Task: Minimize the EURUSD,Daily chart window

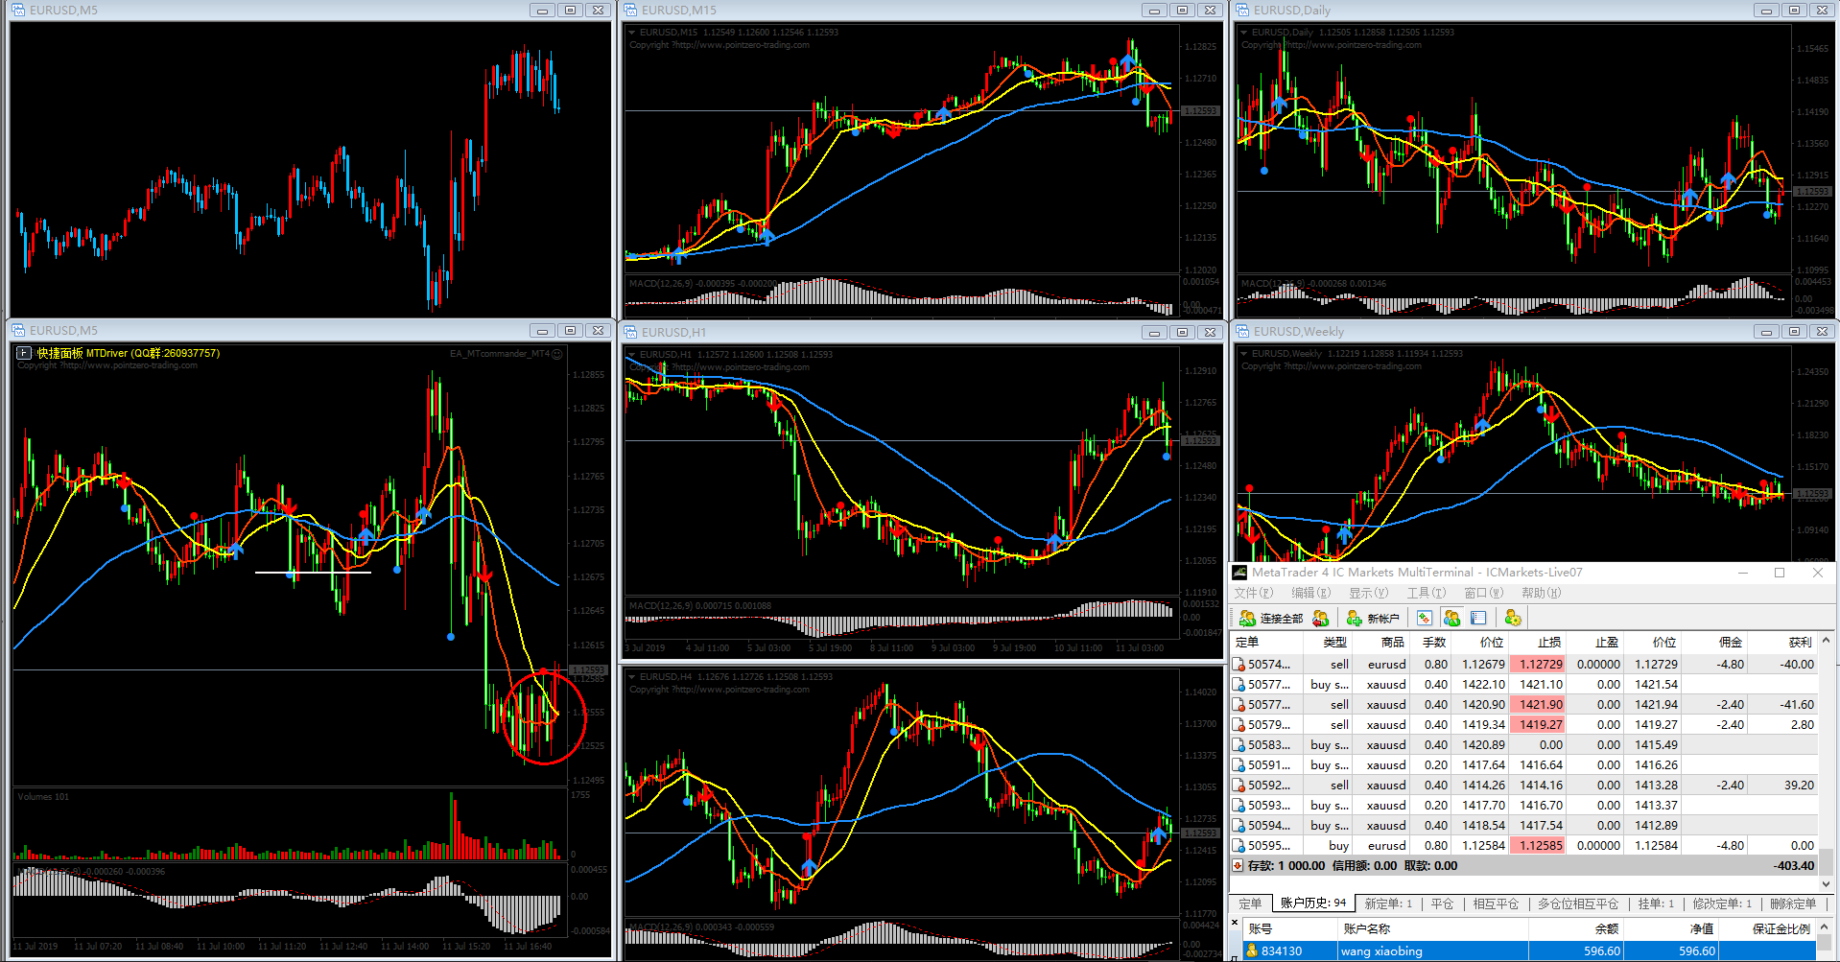Action: (x=1766, y=10)
